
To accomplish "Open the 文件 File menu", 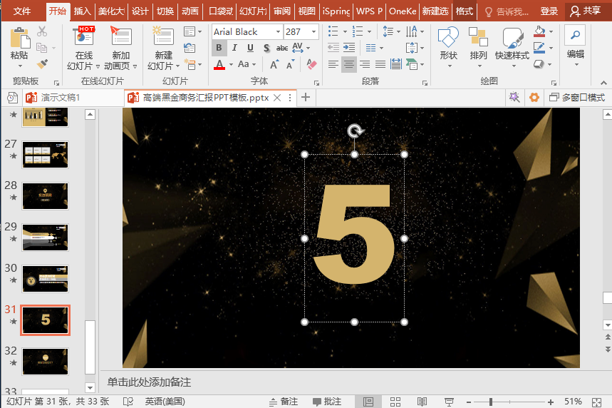I will click(x=22, y=11).
